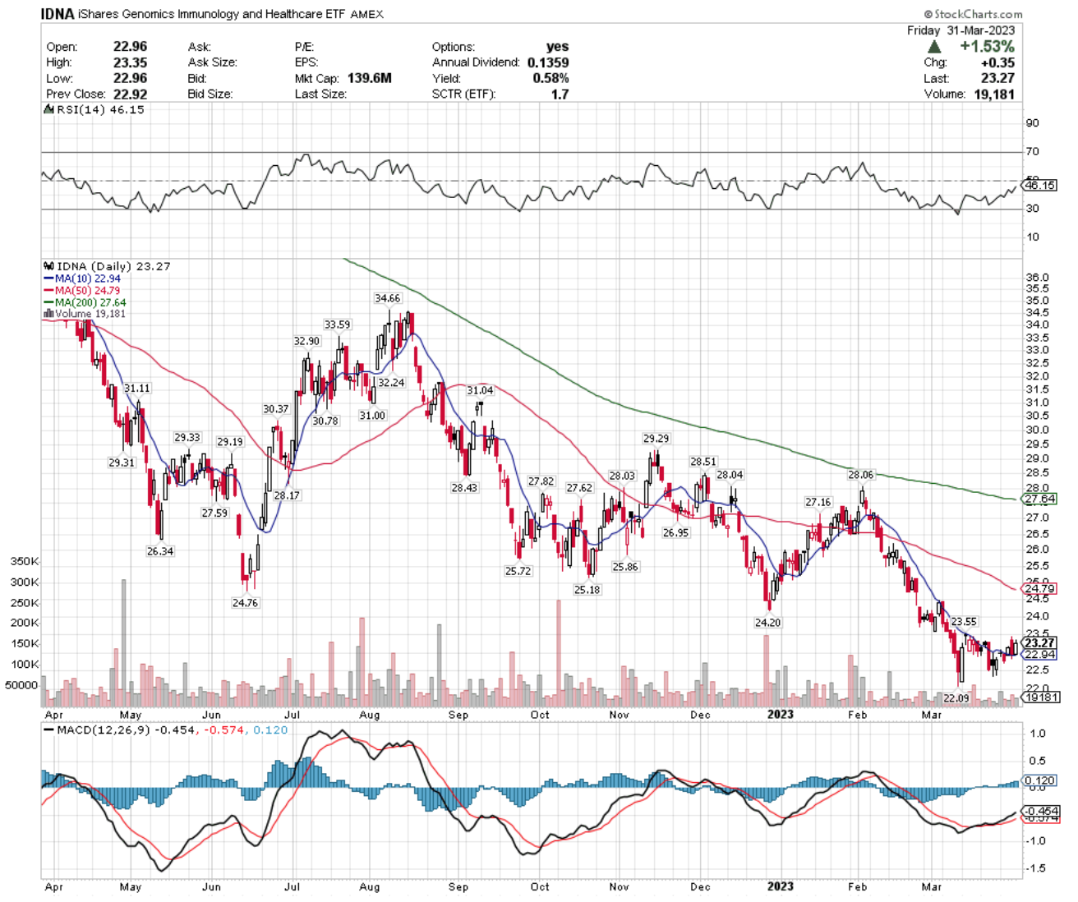Click the Annual Dividend value 0.1359
This screenshot has width=1078, height=902.
[548, 62]
